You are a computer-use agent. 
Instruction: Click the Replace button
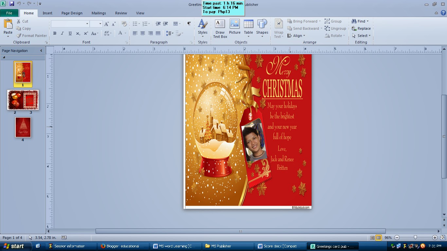(361, 28)
